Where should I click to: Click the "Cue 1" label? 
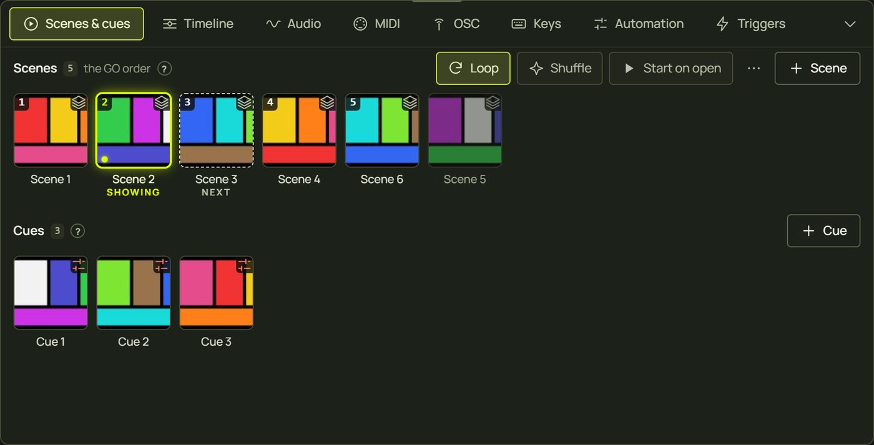(51, 341)
